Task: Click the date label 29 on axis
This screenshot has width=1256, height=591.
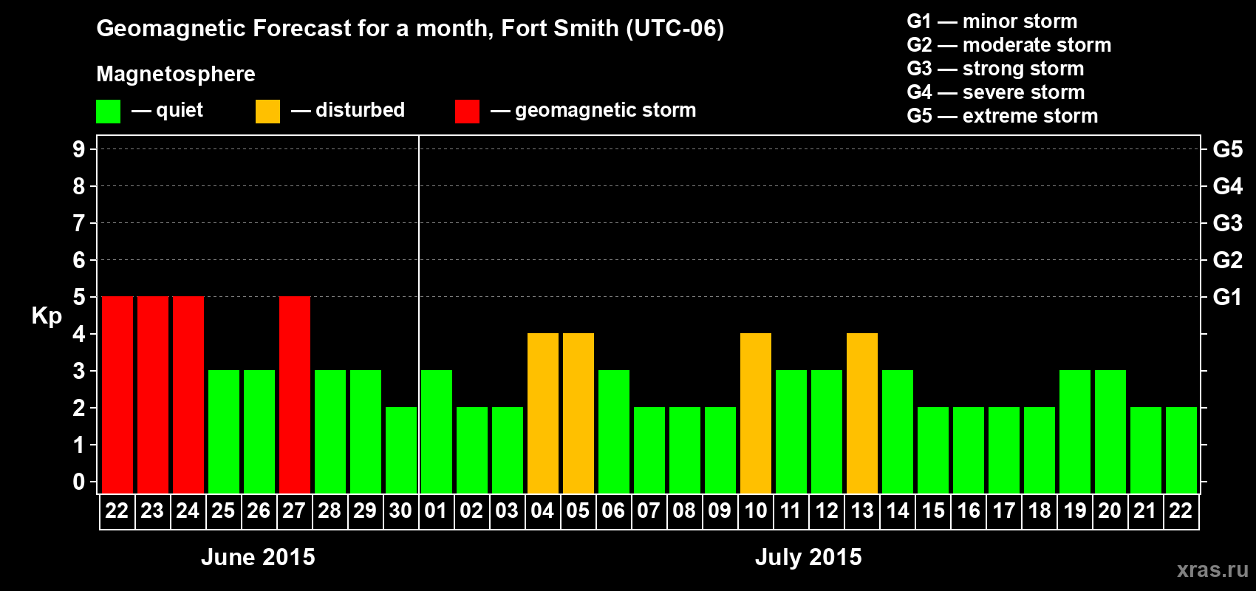Action: point(365,510)
